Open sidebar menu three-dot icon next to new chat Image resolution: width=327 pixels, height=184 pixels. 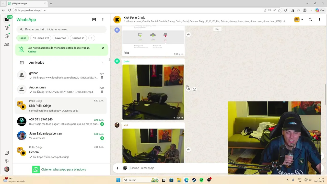pos(103,20)
